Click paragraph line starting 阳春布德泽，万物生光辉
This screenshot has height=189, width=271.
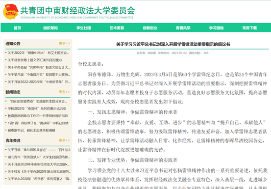click(x=177, y=75)
